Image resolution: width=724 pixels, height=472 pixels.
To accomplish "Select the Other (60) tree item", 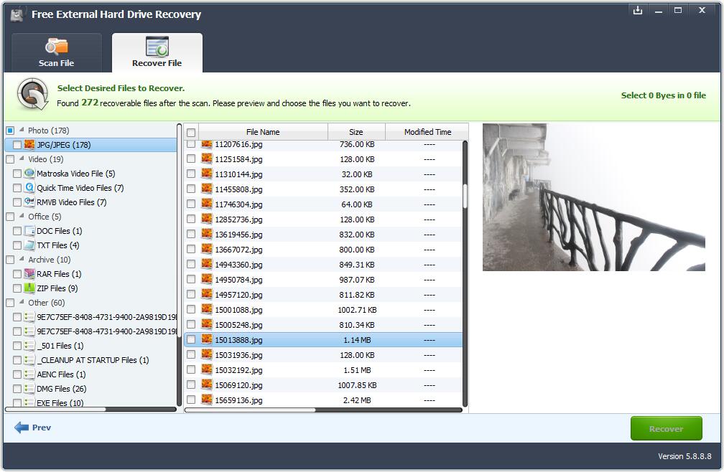I will [47, 303].
